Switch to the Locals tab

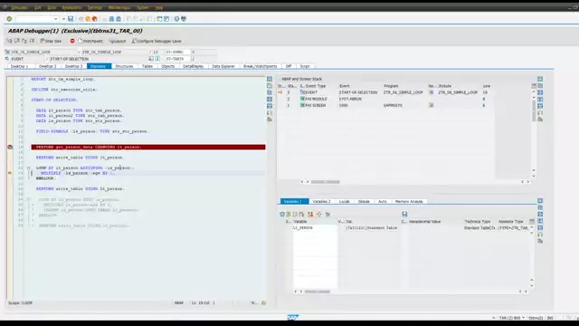pos(344,201)
